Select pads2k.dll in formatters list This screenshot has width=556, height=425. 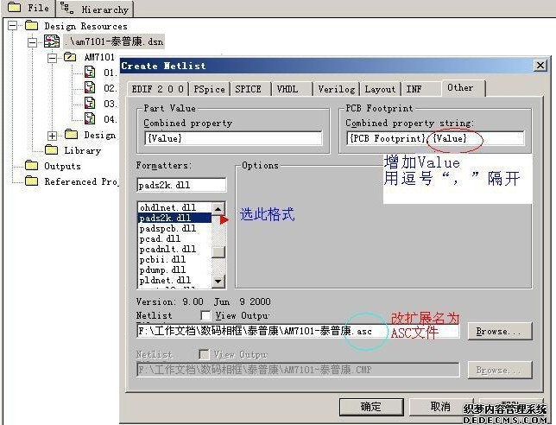(x=175, y=218)
